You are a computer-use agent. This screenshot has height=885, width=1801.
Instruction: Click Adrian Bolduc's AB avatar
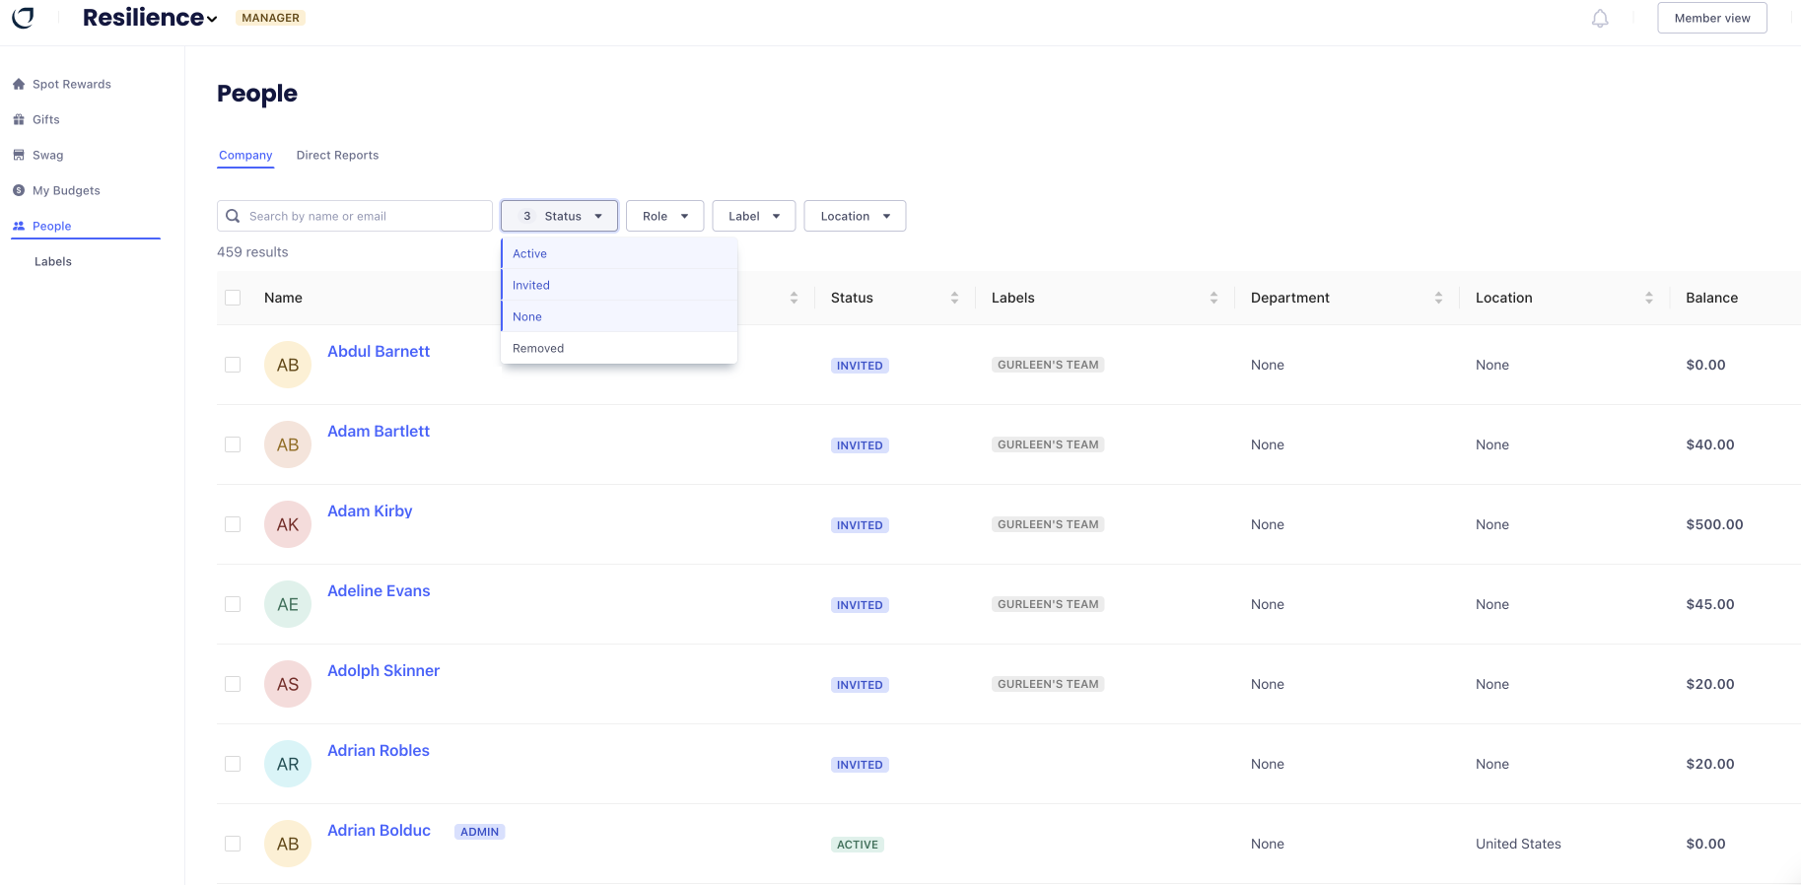click(x=288, y=844)
